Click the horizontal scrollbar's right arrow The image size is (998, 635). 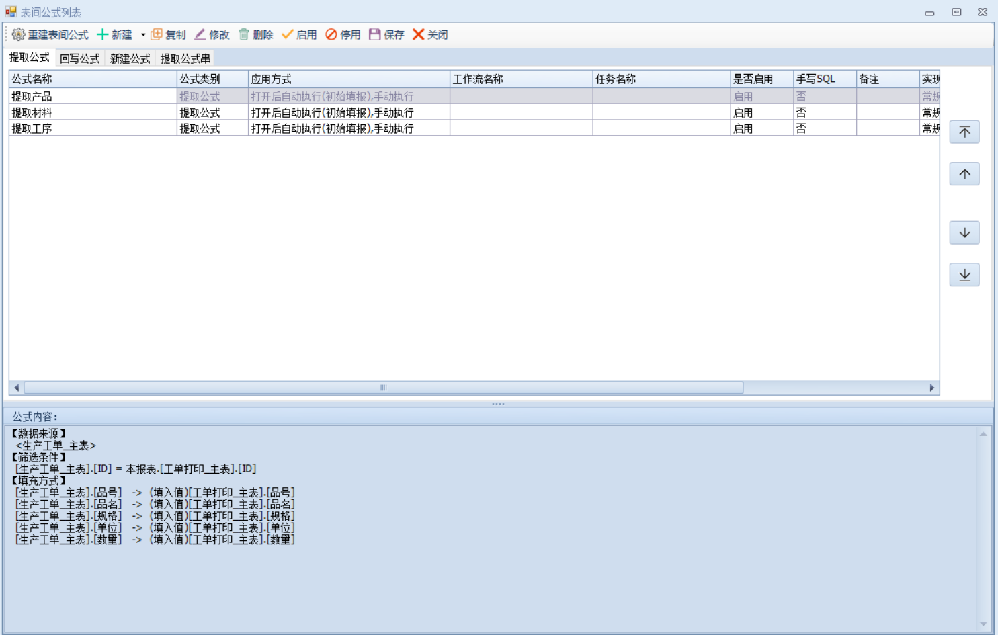click(x=931, y=388)
